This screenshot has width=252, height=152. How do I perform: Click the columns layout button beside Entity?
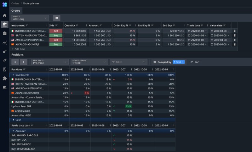(56, 18)
